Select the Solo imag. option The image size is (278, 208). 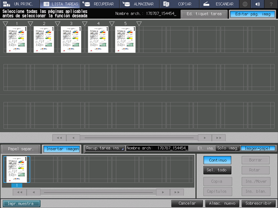[227, 148]
